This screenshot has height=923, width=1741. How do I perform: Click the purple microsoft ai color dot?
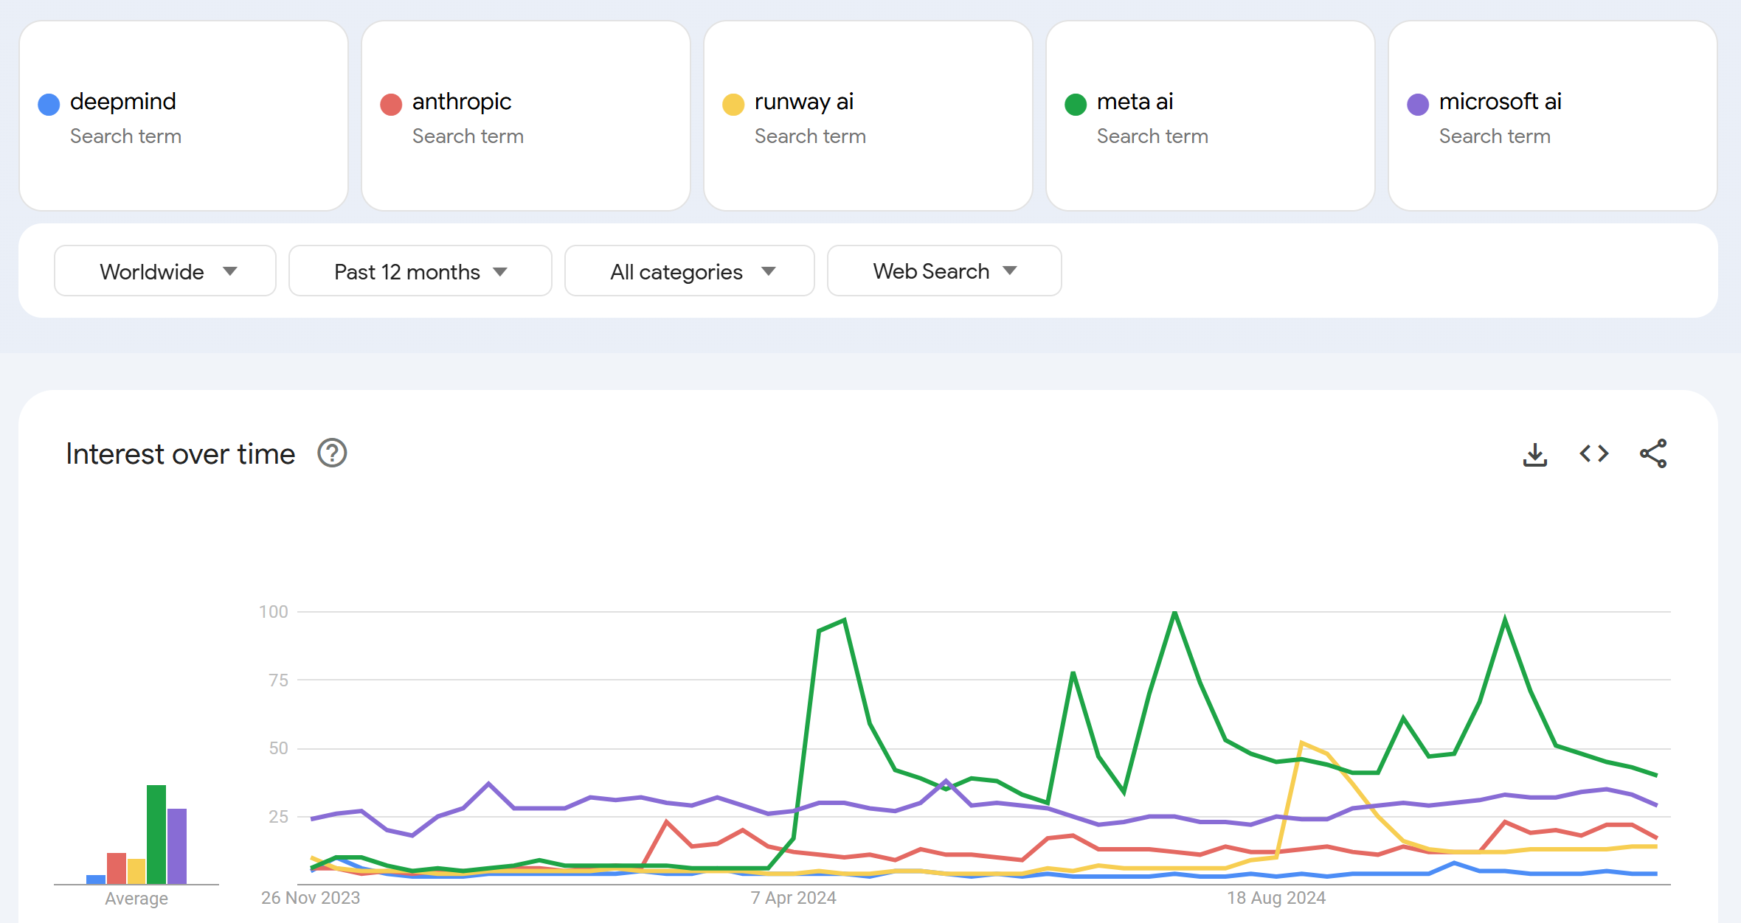pyautogui.click(x=1418, y=105)
